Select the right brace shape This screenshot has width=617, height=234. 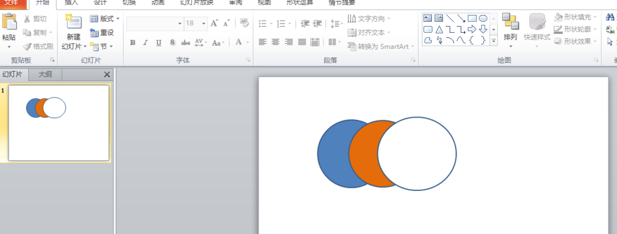click(x=483, y=40)
